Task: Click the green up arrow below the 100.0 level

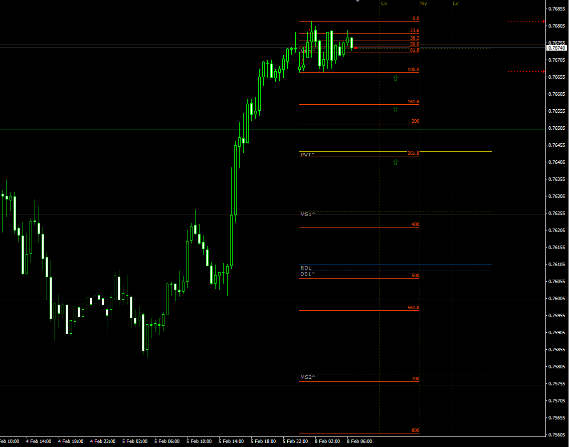Action: coord(396,78)
